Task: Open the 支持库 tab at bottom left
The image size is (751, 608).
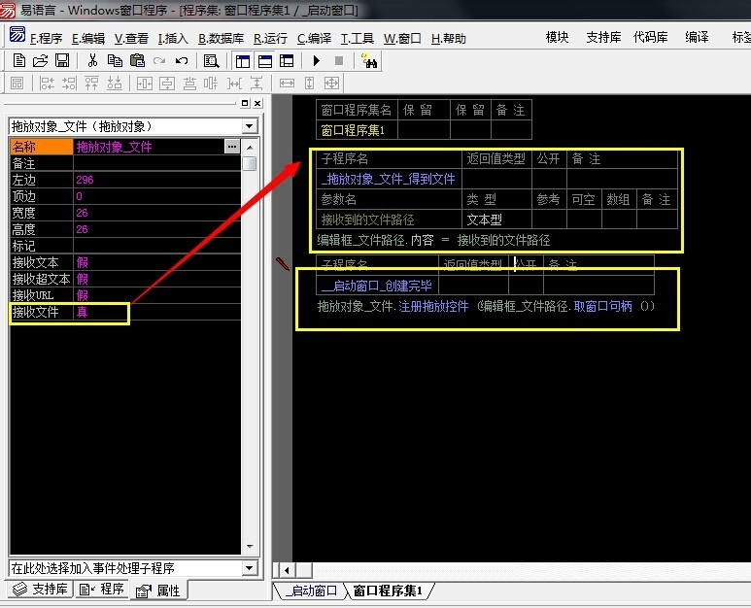Action: [39, 590]
